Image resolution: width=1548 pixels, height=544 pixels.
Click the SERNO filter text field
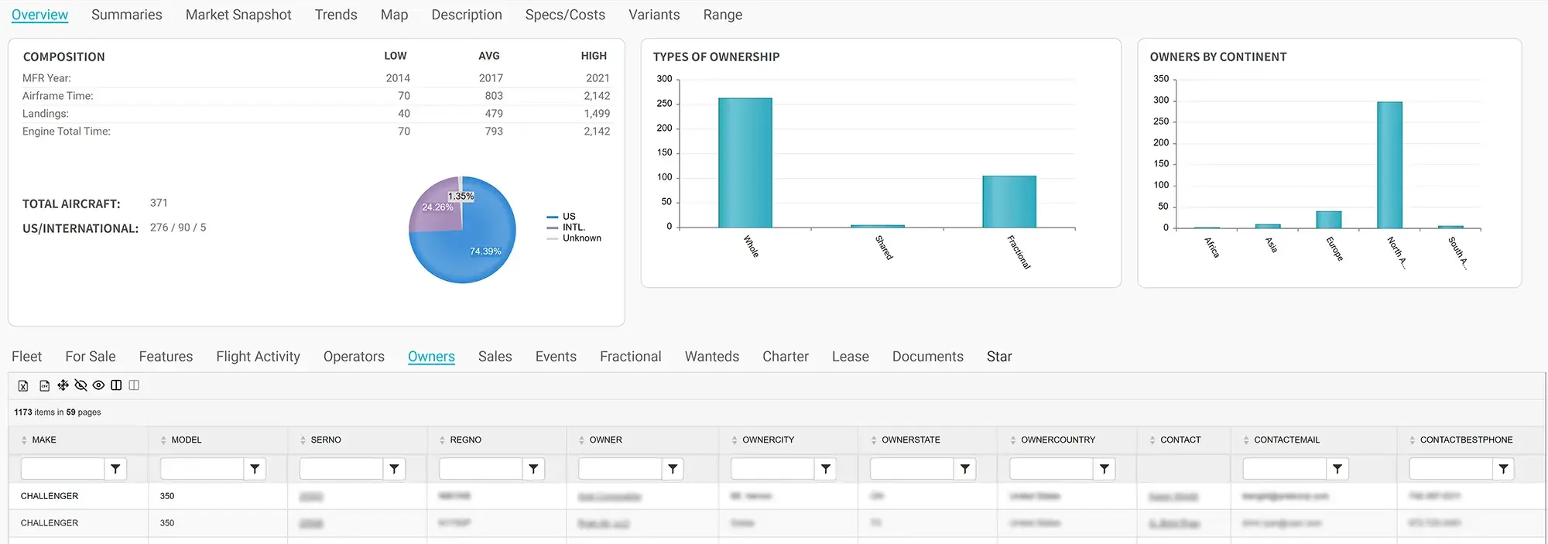click(341, 469)
